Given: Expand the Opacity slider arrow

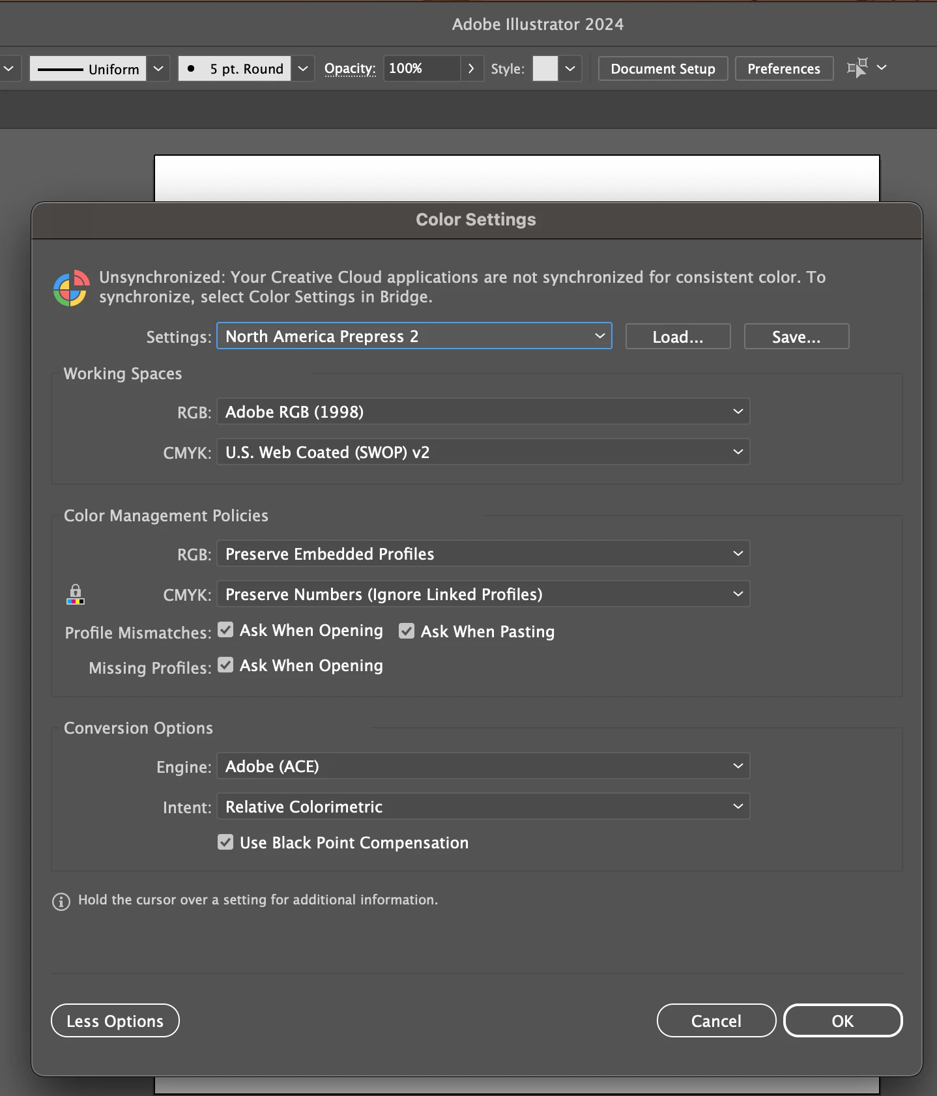Looking at the screenshot, I should 471,68.
